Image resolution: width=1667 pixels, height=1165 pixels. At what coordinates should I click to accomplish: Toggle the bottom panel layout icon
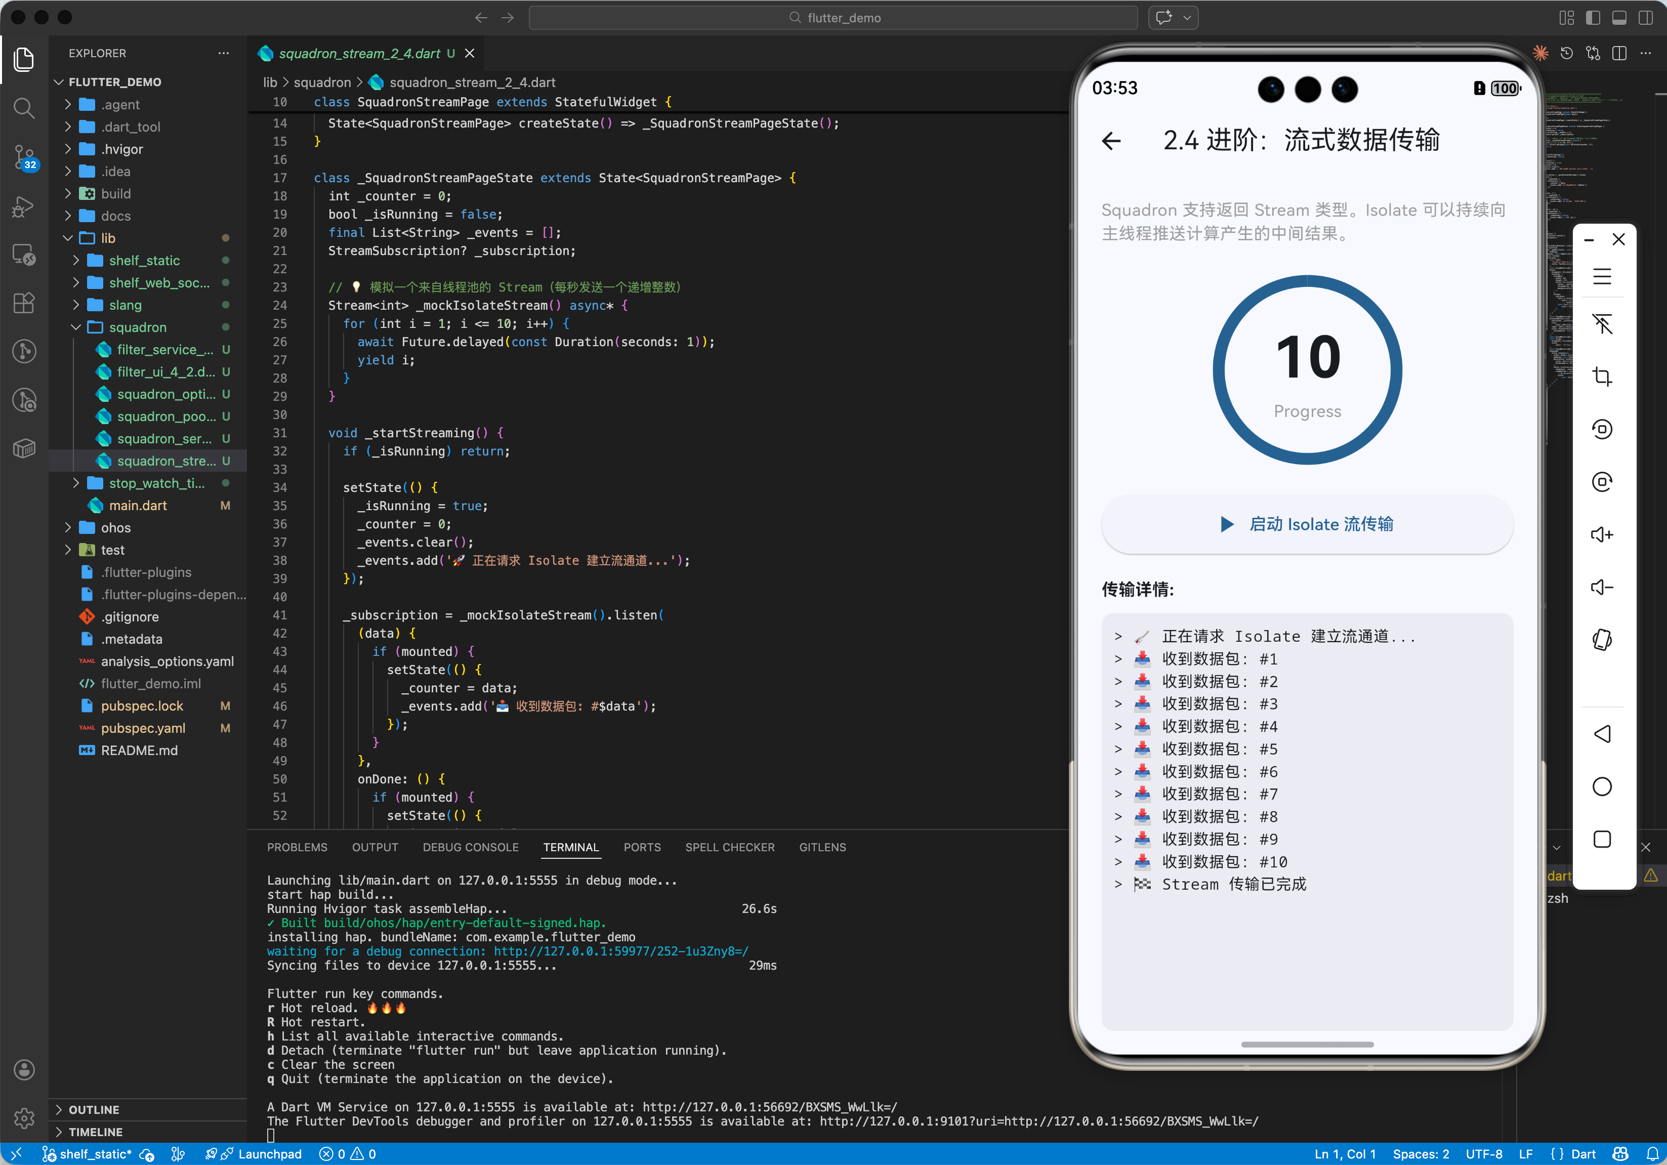1619,17
